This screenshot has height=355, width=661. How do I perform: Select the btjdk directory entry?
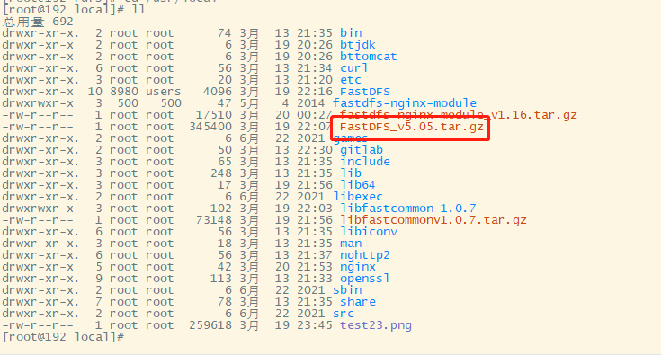[358, 45]
